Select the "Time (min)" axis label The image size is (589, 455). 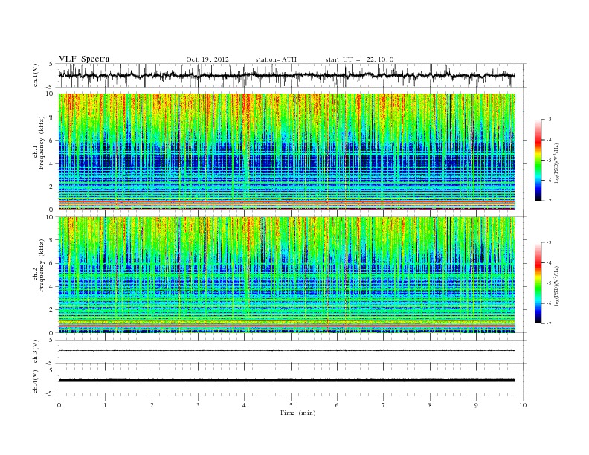tap(297, 413)
